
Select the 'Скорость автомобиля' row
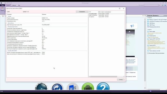tap(47, 39)
